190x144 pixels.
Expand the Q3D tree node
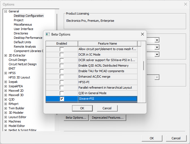click(6, 100)
